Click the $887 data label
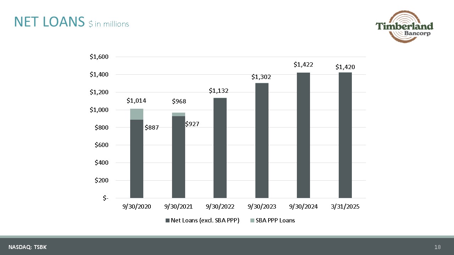This screenshot has width=454, height=255. (x=152, y=128)
